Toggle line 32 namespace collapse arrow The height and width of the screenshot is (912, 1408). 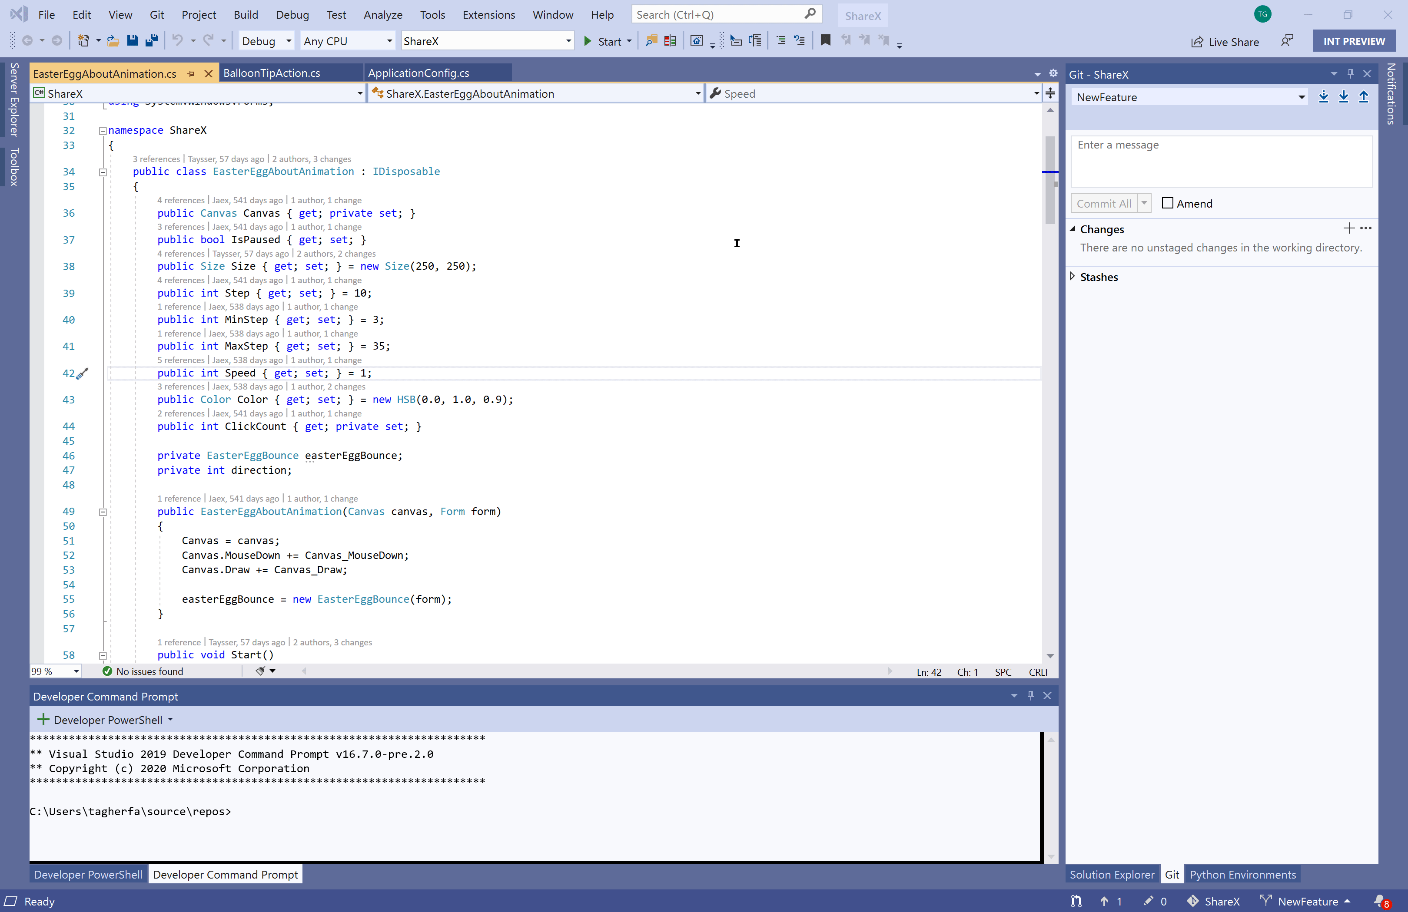coord(100,130)
